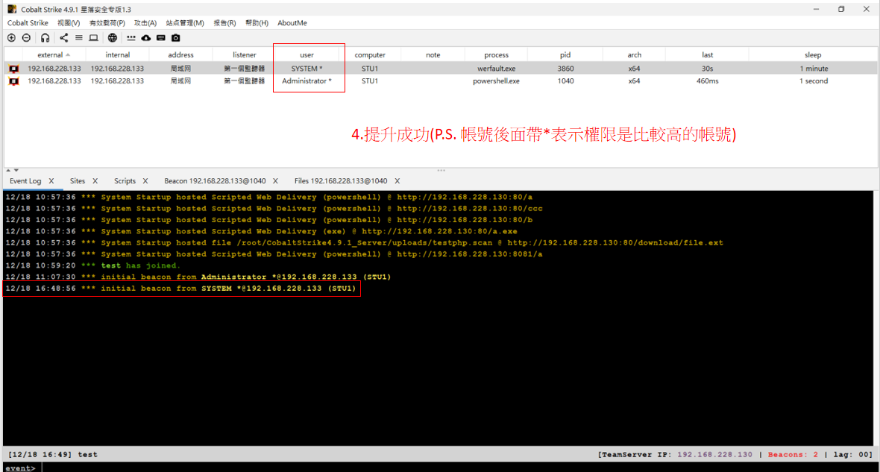Sort sessions by sleep column header

click(813, 55)
